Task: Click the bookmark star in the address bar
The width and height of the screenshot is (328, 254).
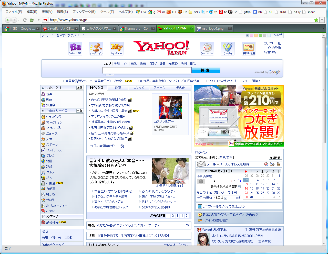Action: pos(316,20)
